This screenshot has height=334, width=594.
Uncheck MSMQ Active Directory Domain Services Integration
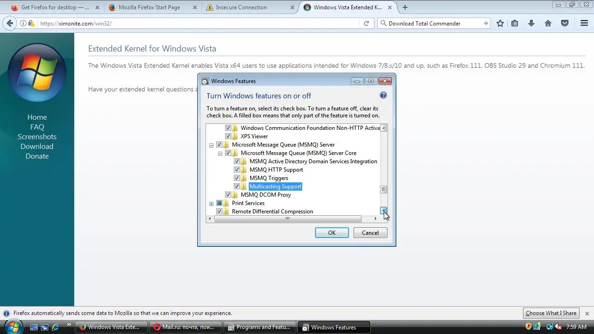click(x=237, y=161)
